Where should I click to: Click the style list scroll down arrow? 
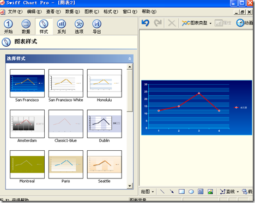[130, 186]
